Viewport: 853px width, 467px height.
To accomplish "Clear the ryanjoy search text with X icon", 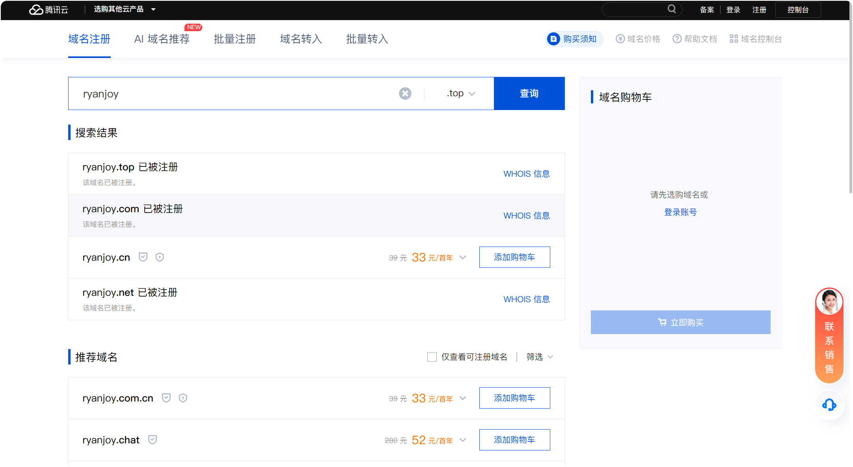I will [405, 93].
